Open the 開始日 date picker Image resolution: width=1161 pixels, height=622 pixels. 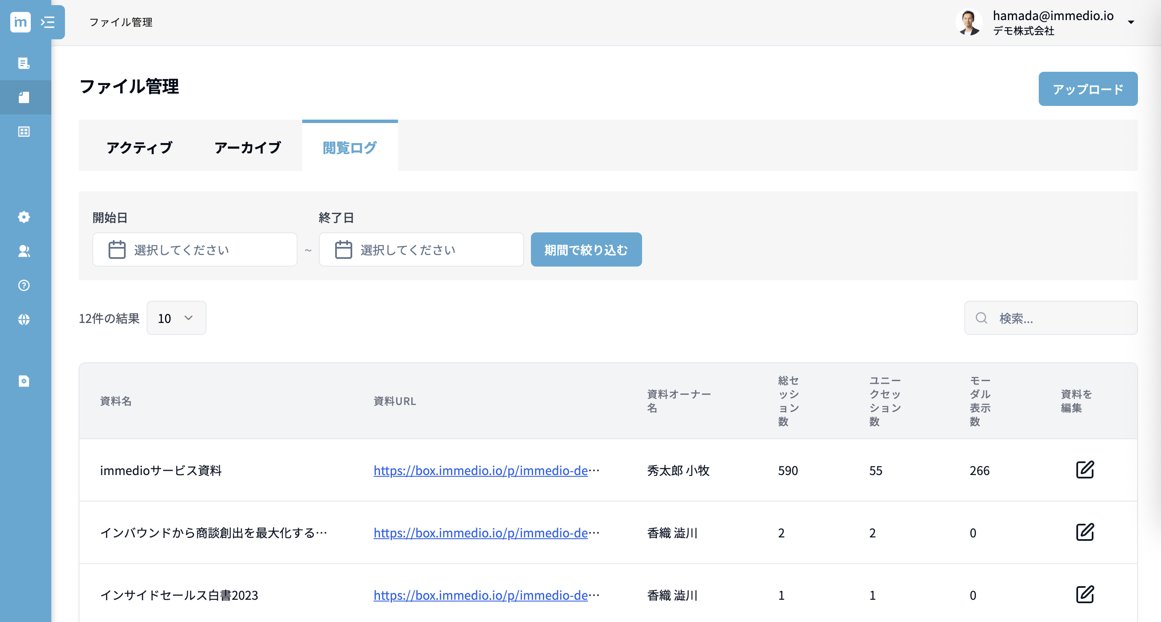coord(194,249)
